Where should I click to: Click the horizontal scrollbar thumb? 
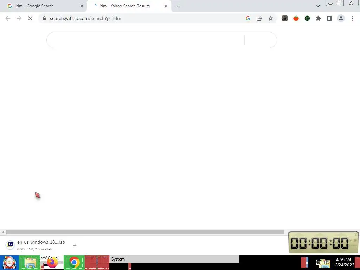(145, 232)
